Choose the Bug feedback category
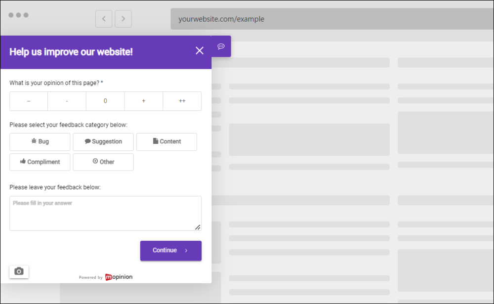This screenshot has height=304, width=494. pyautogui.click(x=40, y=141)
